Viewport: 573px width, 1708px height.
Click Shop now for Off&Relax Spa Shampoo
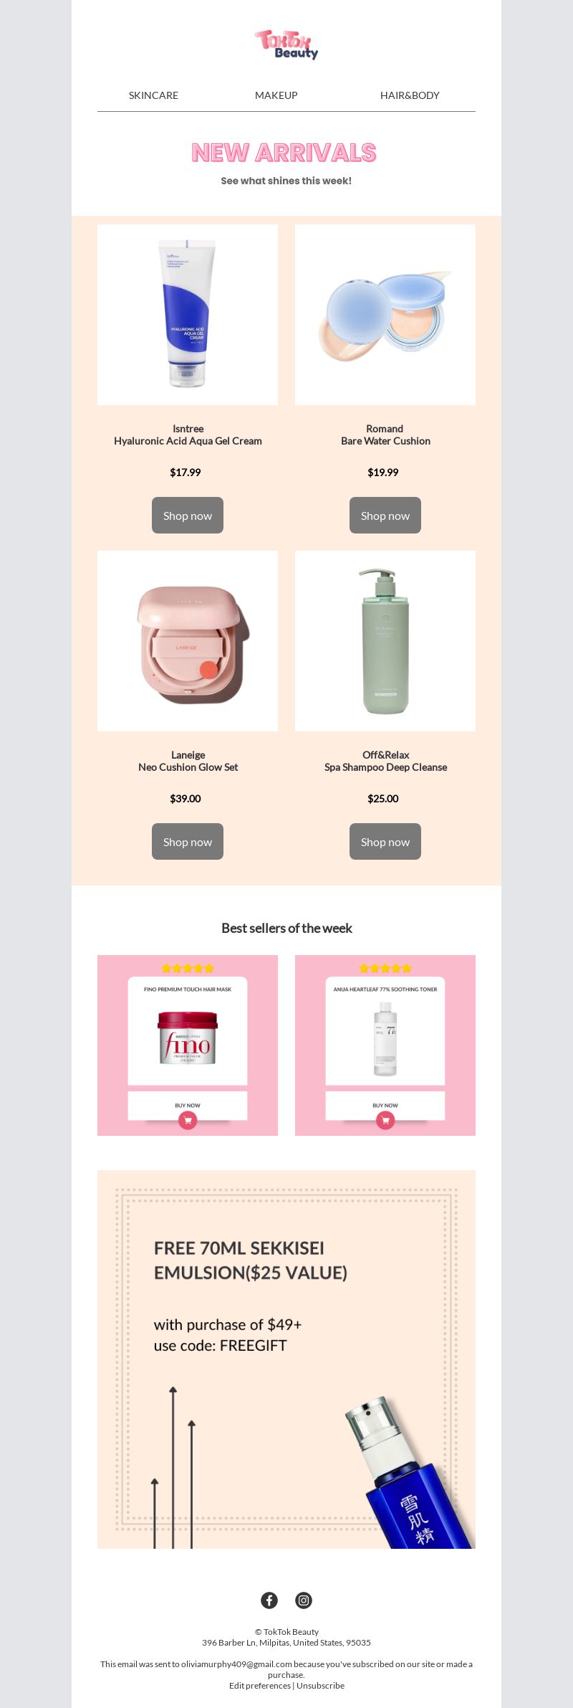point(385,841)
